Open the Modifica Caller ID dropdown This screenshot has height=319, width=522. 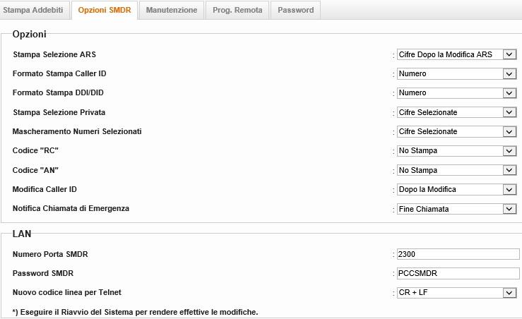pyautogui.click(x=456, y=189)
